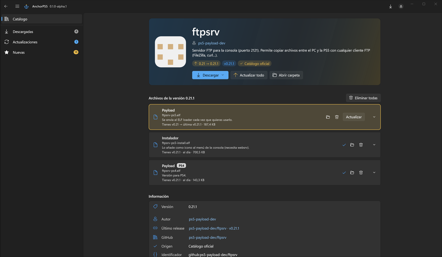Open the hamburger navigation menu
Image resolution: width=442 pixels, height=257 pixels.
pos(17,6)
